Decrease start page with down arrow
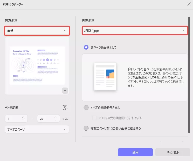The image size is (193, 161). [23, 120]
